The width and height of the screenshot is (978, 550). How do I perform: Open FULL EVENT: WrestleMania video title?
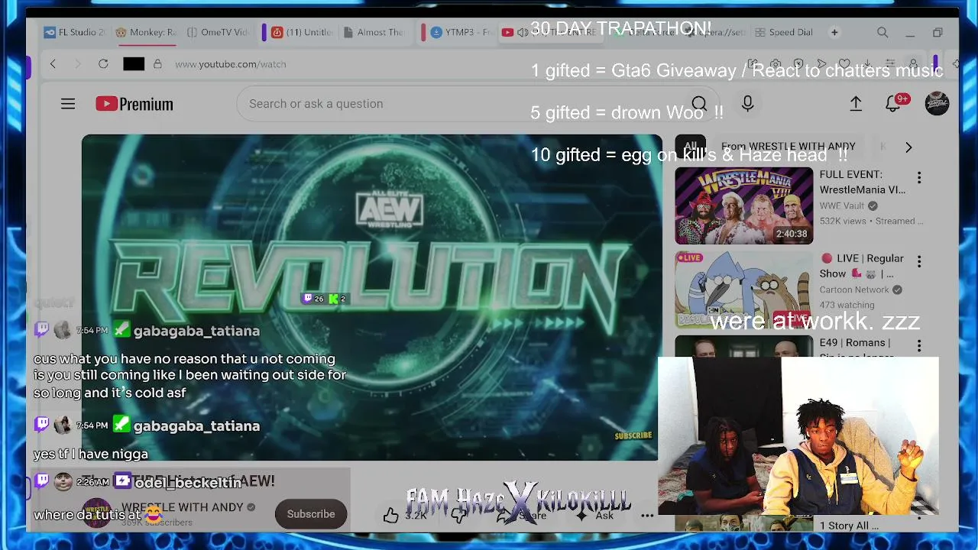(863, 182)
